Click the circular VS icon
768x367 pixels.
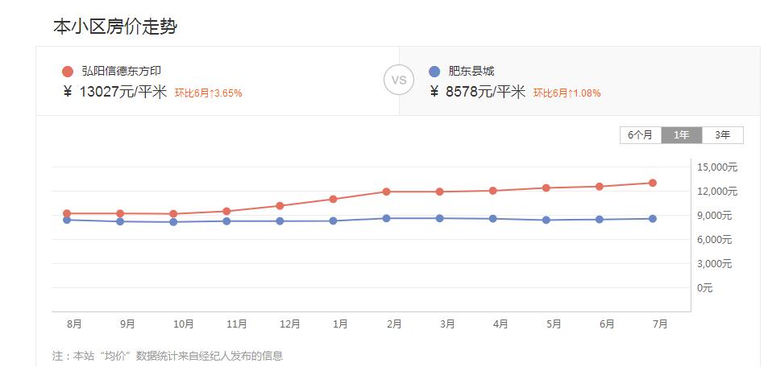398,80
